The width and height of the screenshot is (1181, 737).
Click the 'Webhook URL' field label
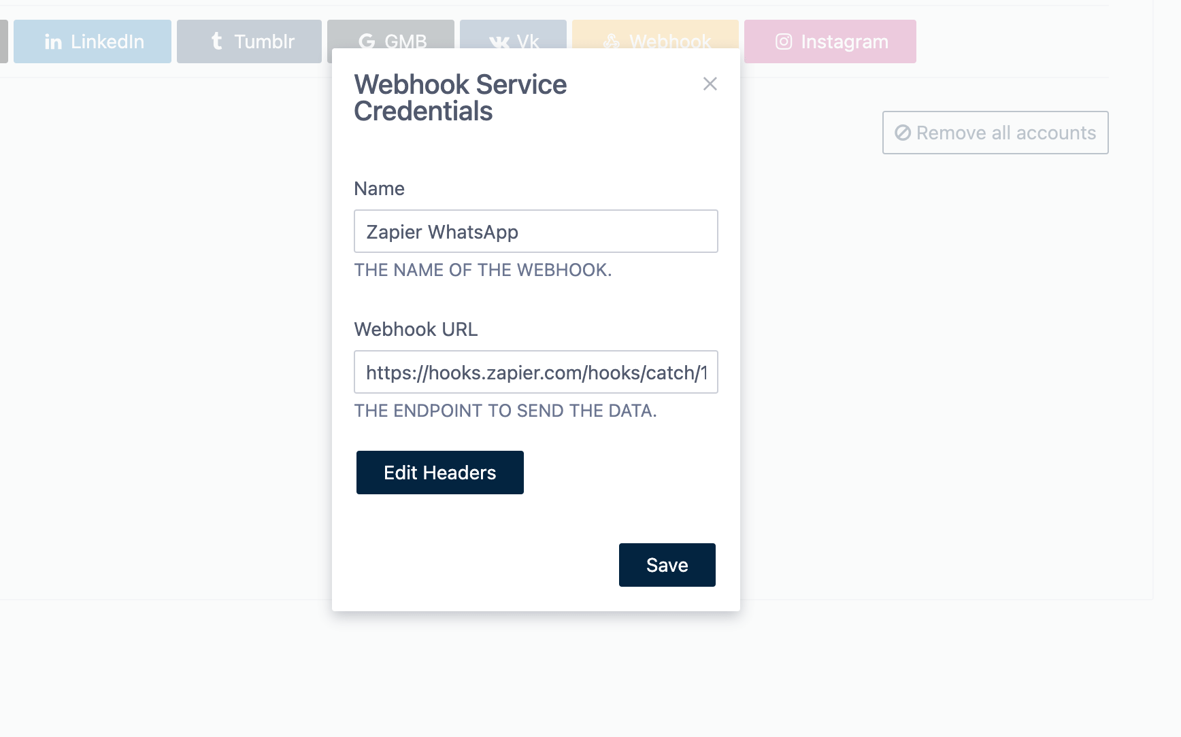coord(416,330)
